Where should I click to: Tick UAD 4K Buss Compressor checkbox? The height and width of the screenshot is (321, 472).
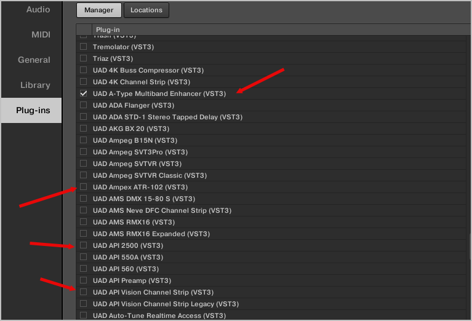tap(83, 70)
